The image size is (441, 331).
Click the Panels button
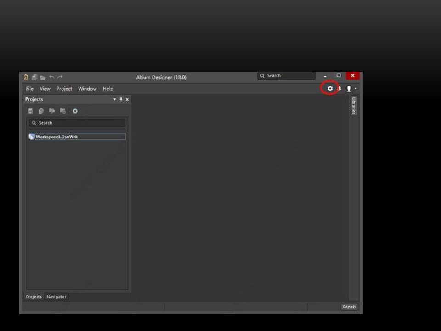(x=349, y=307)
